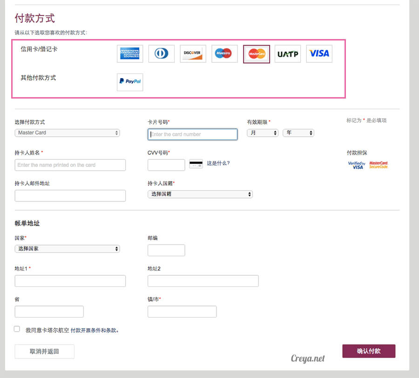Open the 这是什么? CVV help link

coord(218,163)
